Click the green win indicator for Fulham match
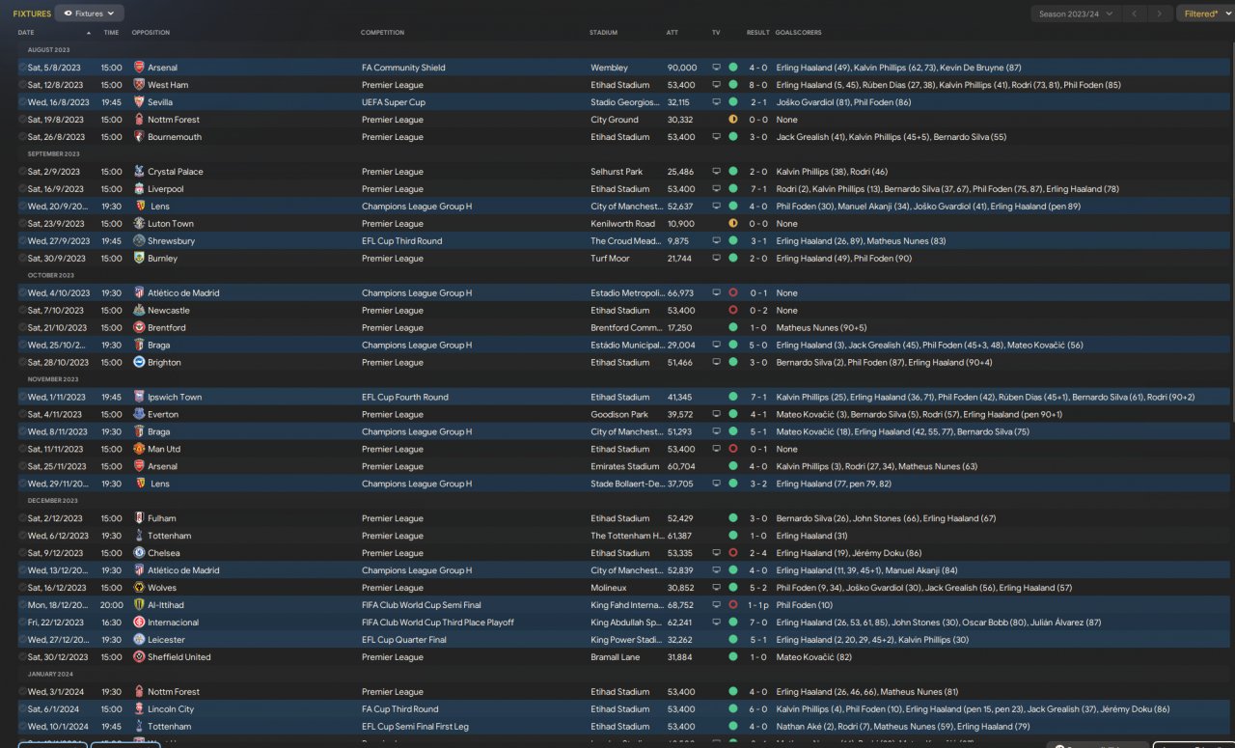 coord(733,519)
